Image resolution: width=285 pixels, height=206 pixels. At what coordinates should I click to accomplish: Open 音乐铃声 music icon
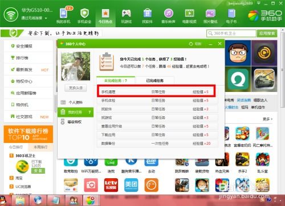point(168,16)
